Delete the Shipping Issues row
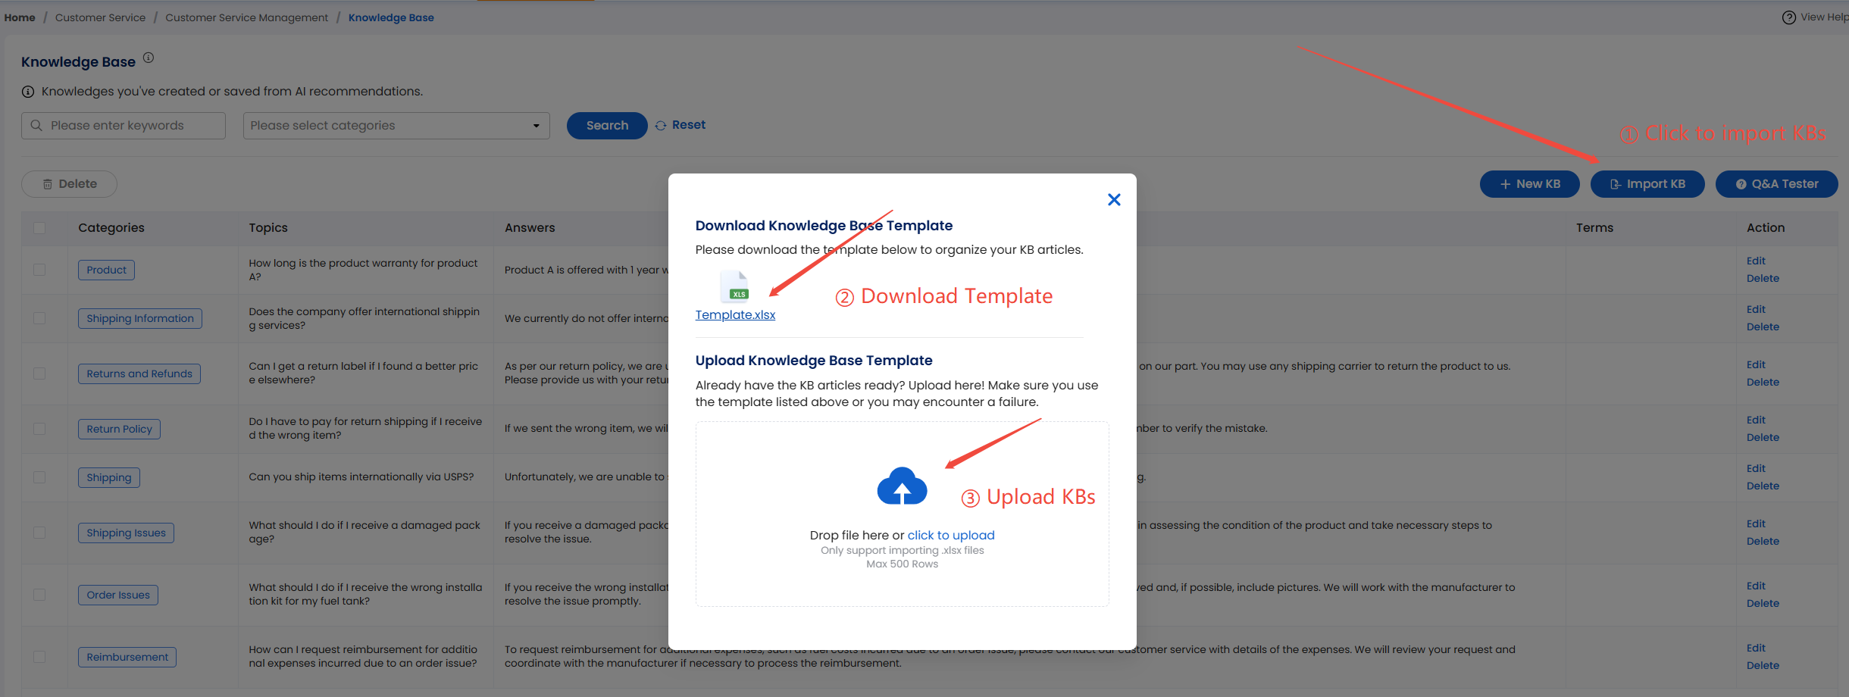Viewport: 1849px width, 697px height. click(x=1763, y=541)
